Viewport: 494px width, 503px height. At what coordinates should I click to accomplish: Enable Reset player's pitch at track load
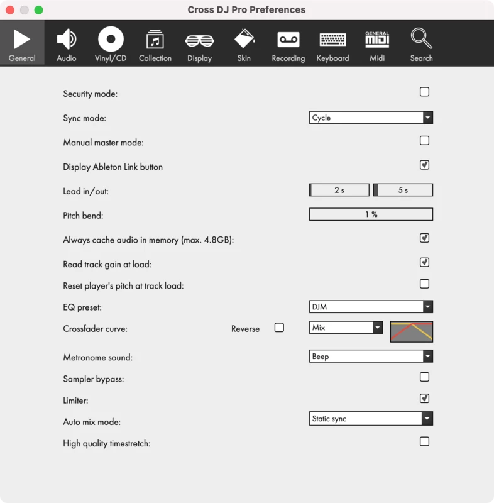(424, 284)
